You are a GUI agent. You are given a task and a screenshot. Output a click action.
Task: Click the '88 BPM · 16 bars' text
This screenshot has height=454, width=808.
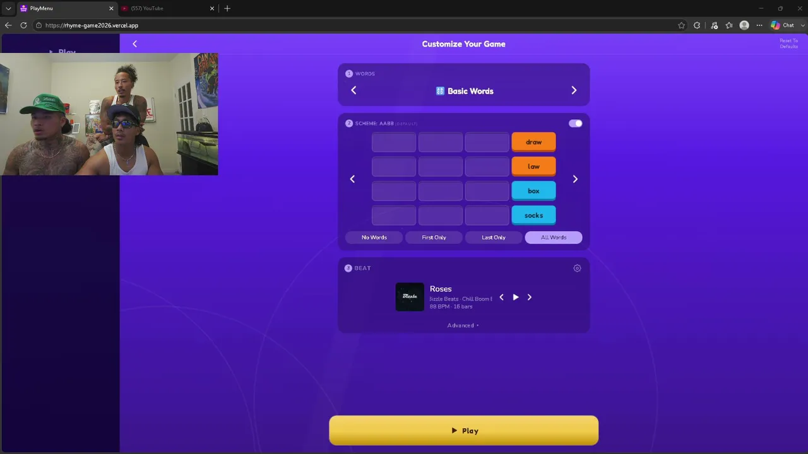tap(451, 306)
